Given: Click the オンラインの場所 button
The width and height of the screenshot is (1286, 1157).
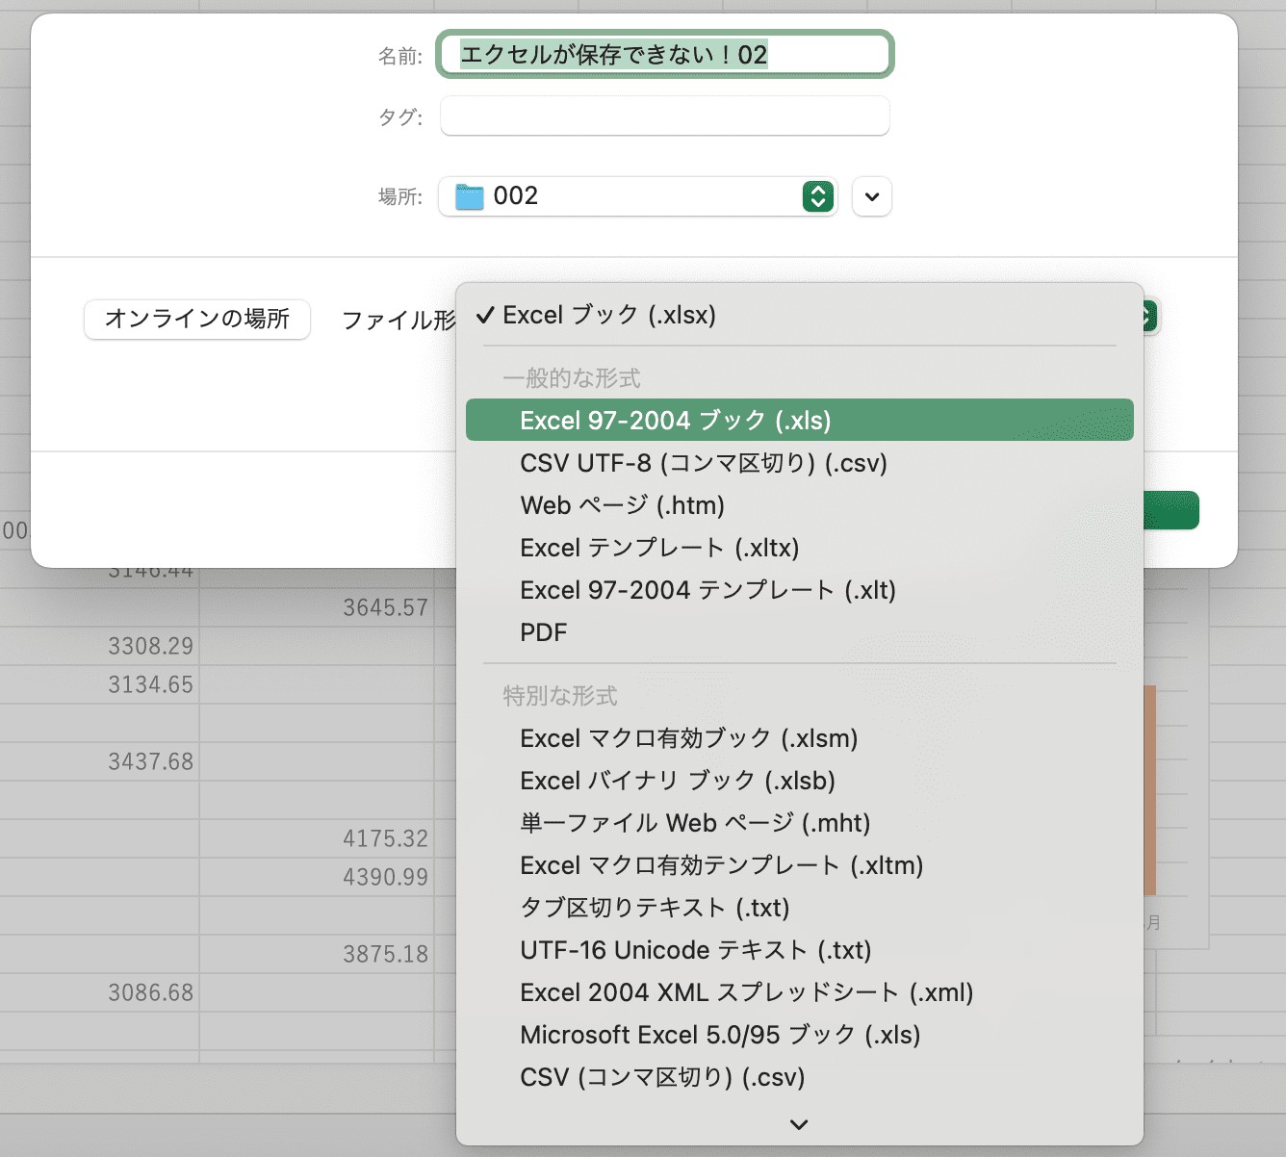Looking at the screenshot, I should 197,319.
